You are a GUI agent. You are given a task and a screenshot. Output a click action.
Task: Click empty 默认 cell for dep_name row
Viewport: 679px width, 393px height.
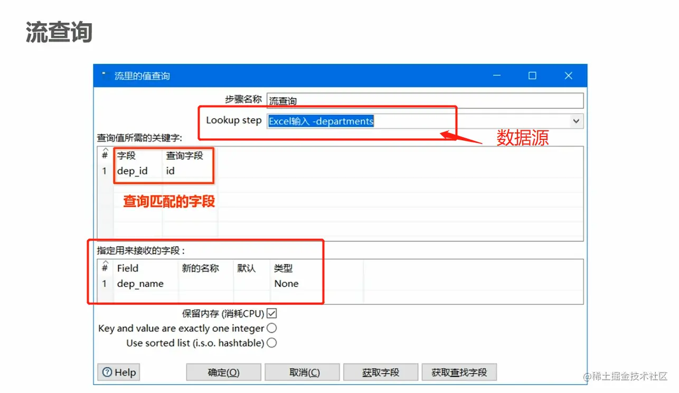252,283
